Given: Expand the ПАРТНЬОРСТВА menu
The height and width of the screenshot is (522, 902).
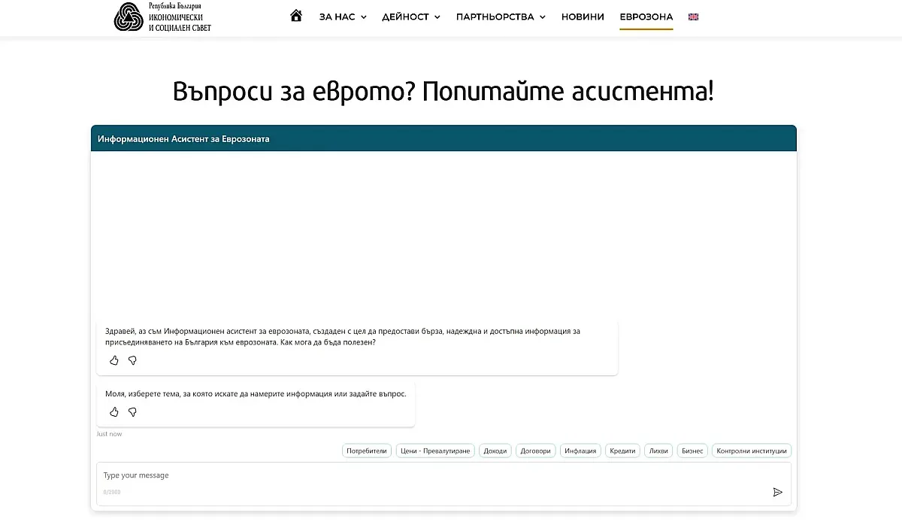Looking at the screenshot, I should pos(501,17).
